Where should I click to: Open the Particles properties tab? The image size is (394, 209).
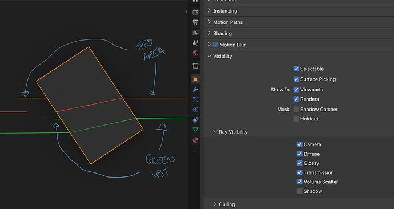coord(195,99)
